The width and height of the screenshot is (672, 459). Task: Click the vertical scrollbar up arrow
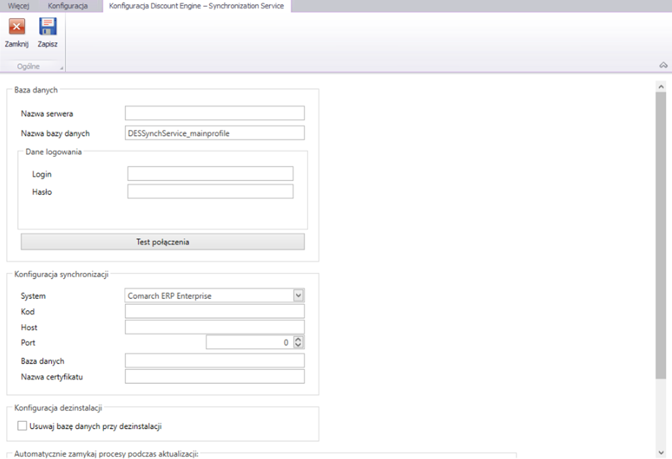coord(661,86)
